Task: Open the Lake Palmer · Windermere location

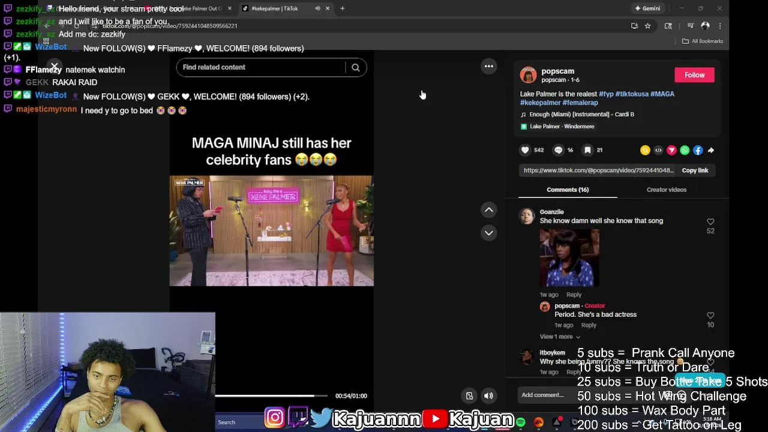Action: [557, 127]
